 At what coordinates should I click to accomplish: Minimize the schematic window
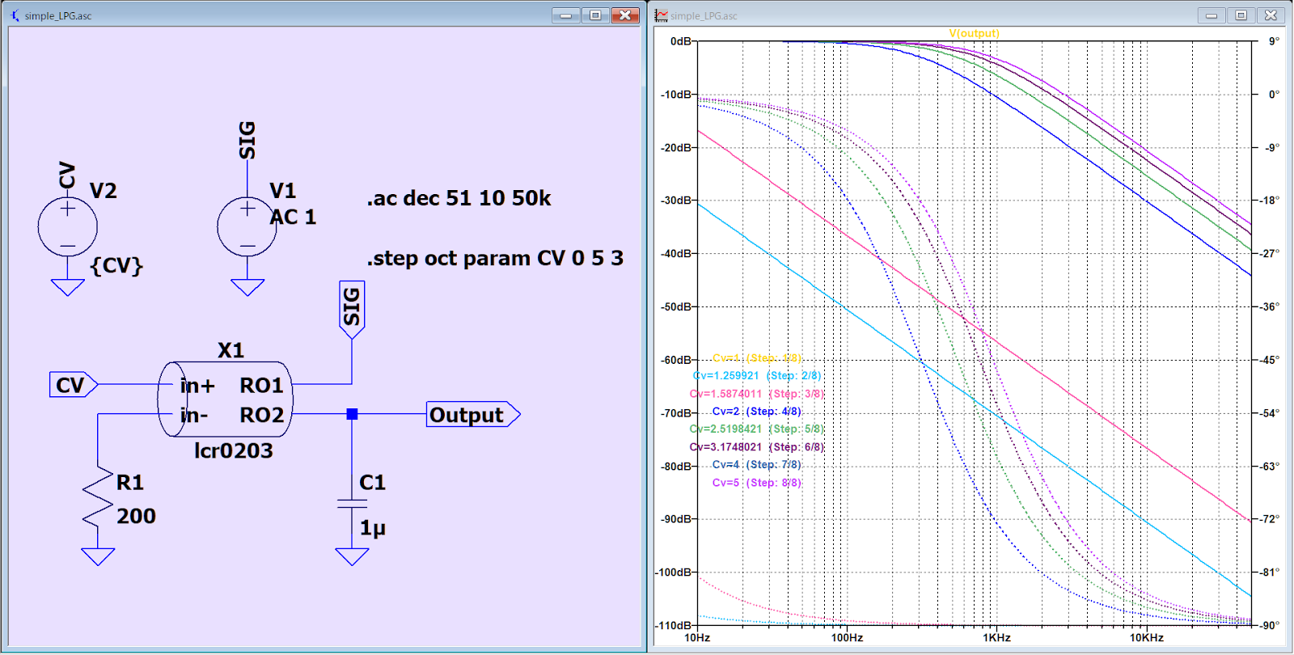point(565,15)
